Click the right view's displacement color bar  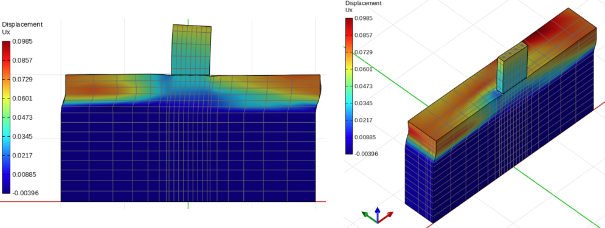(349, 86)
